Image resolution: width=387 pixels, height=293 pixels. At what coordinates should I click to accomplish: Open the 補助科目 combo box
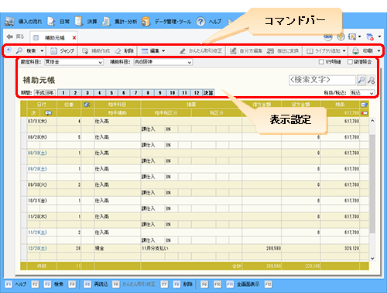163,62
